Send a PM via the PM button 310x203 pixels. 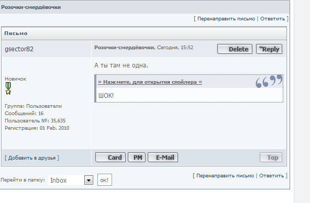coord(137,157)
